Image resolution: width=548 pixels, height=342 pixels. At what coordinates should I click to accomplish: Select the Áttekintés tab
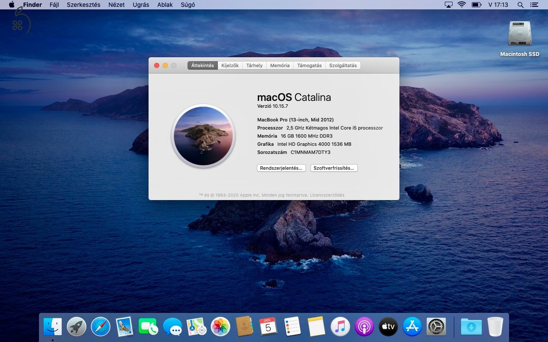(x=203, y=65)
